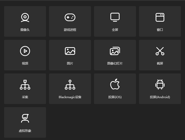Click the '虚拟形象' label
185x140 pixels.
pyautogui.click(x=25, y=131)
